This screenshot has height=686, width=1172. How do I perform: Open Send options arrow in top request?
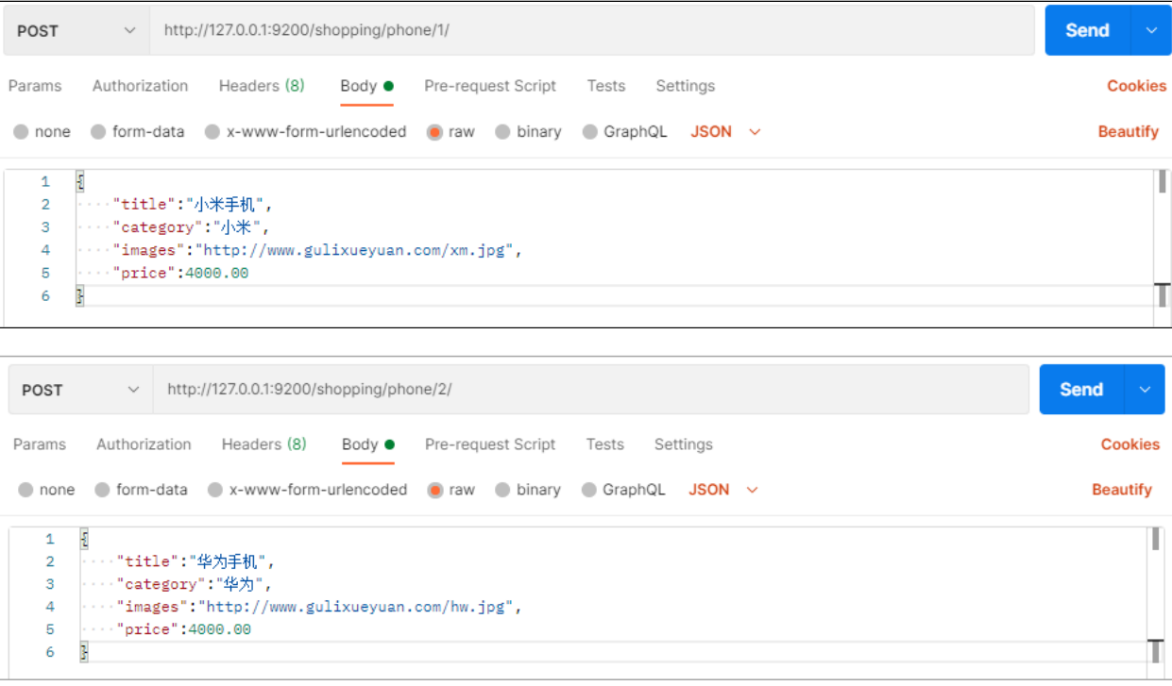click(x=1151, y=30)
